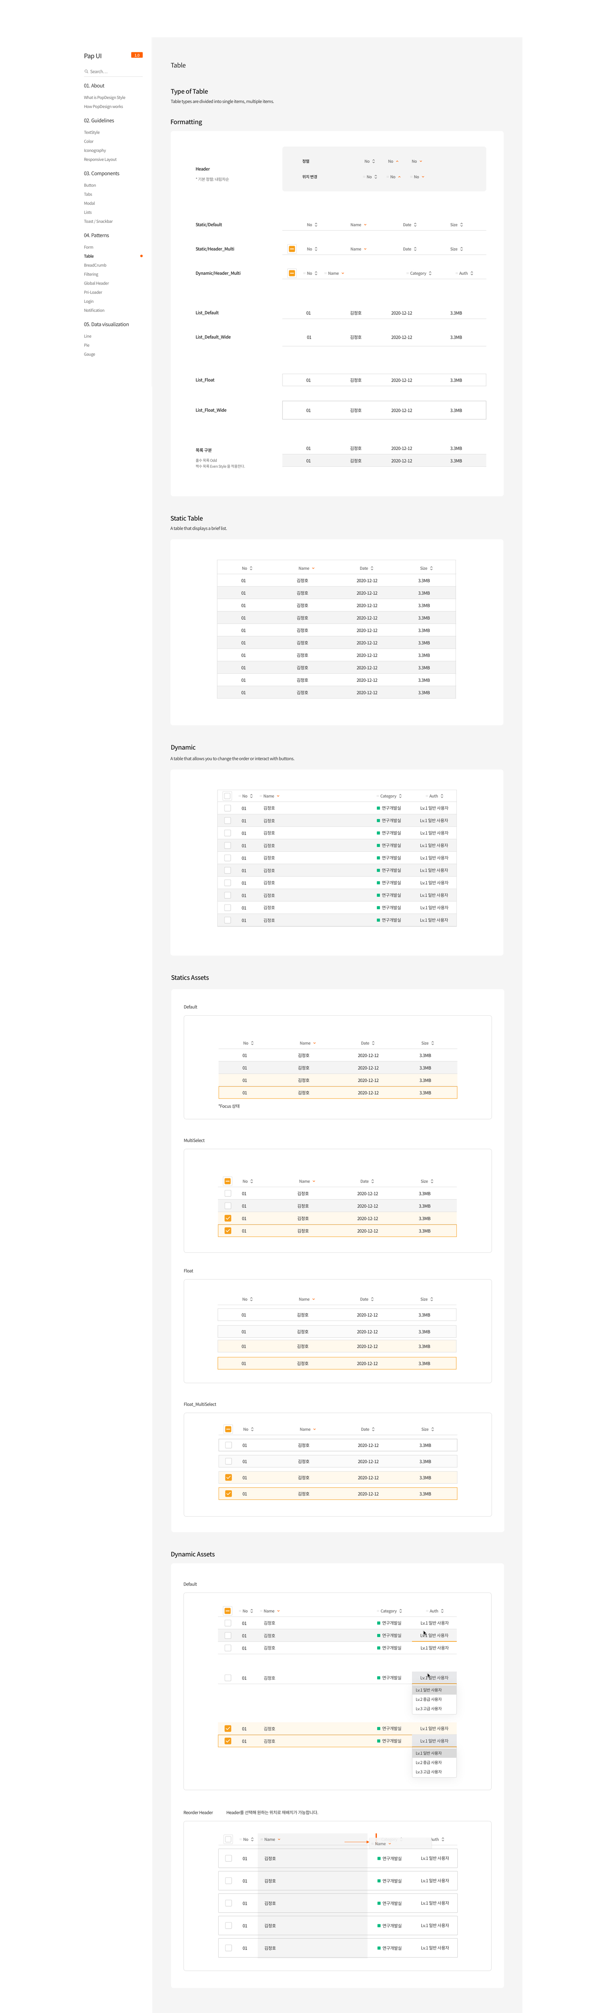Click No sort icon in Reorder Header table
Screen dimensions: 597x2013
point(252,1839)
